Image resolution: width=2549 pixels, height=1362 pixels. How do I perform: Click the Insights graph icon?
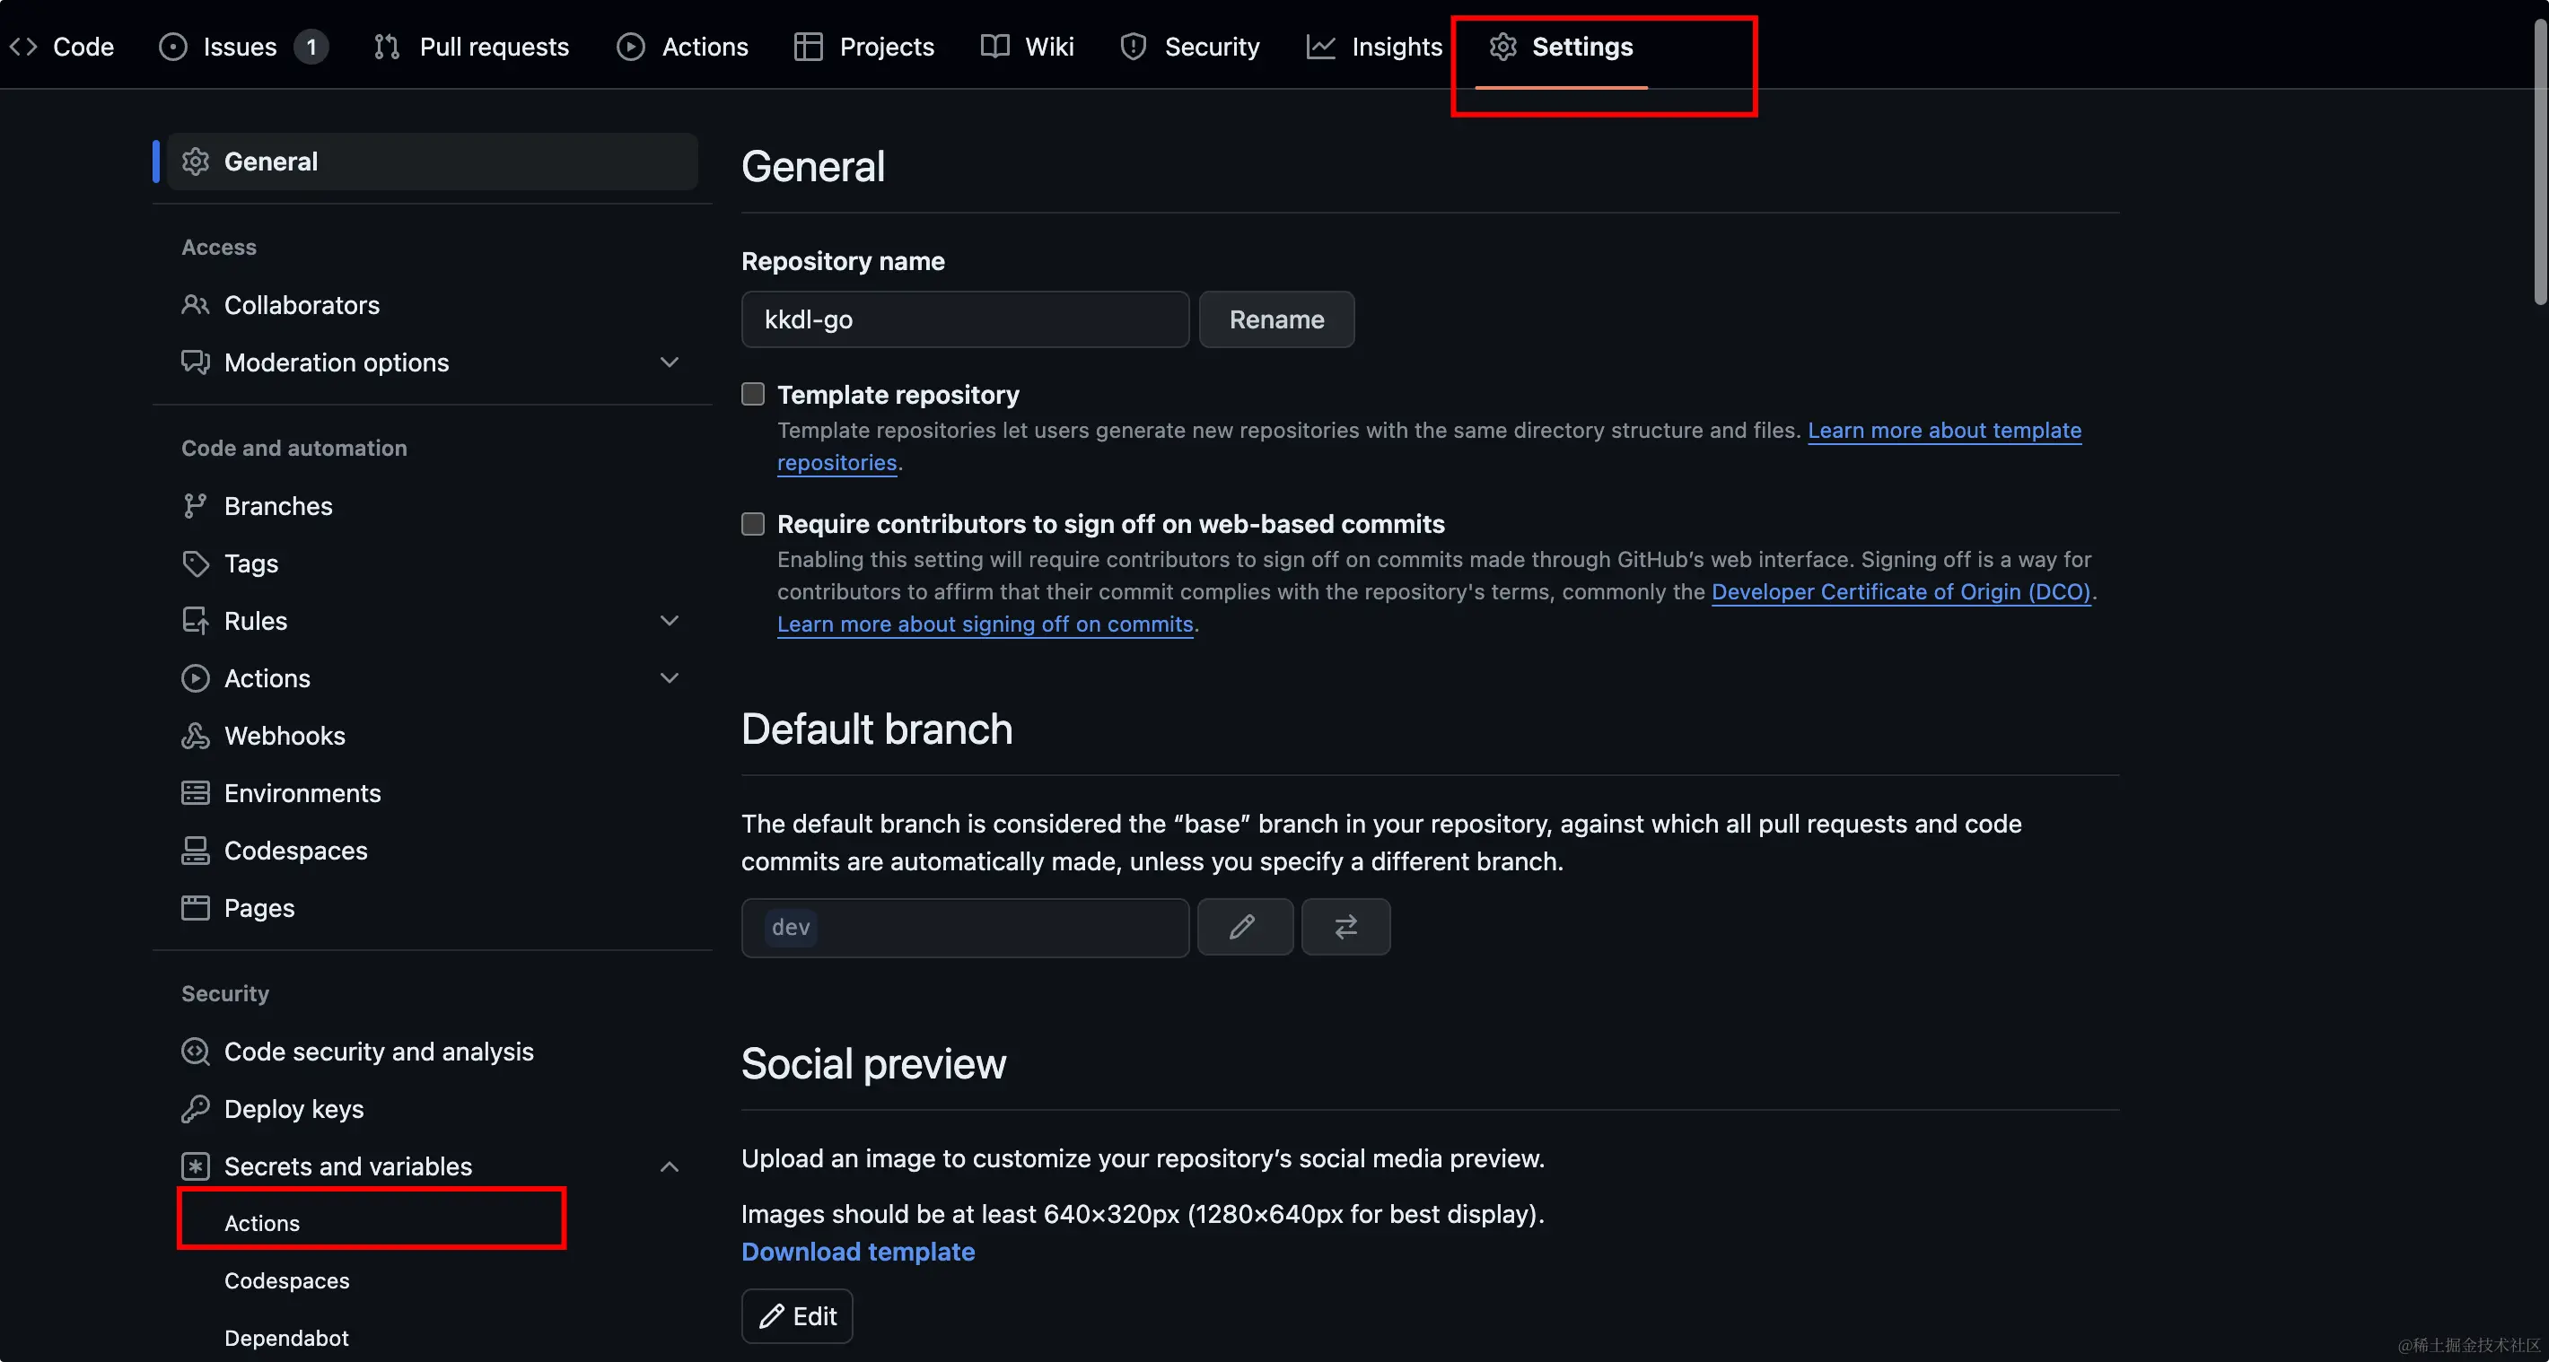1321,47
